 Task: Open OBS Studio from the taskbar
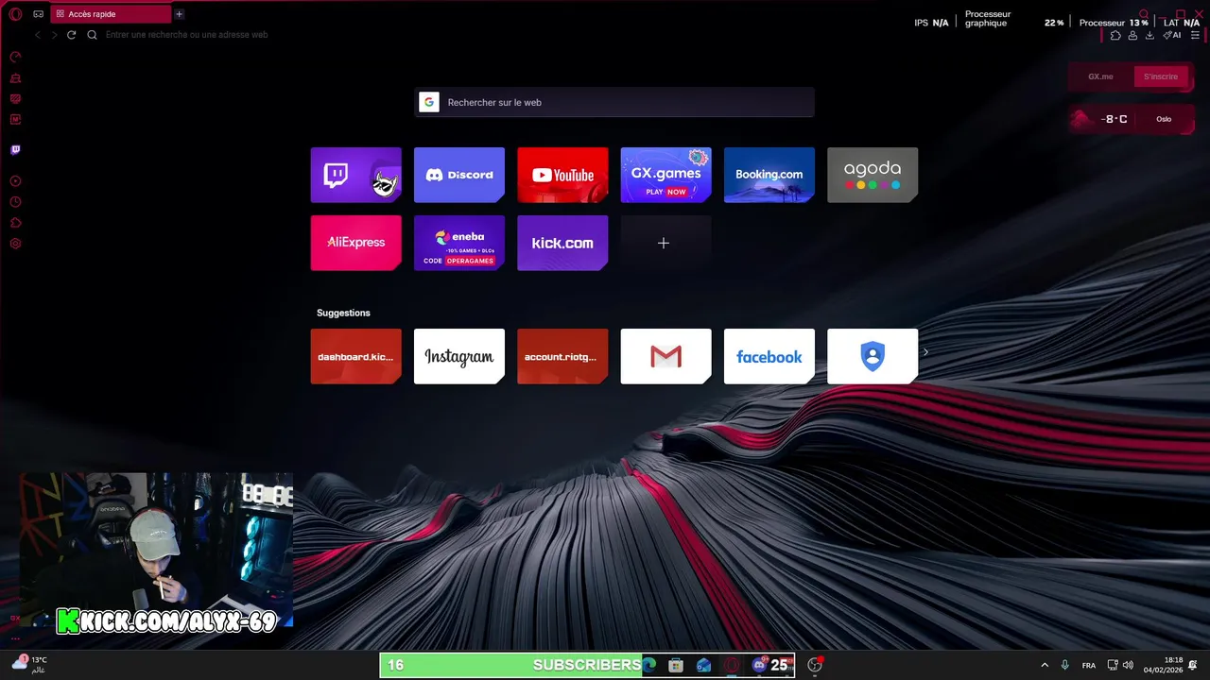[x=815, y=665]
